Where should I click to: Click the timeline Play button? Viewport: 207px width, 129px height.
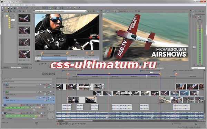[67, 124]
